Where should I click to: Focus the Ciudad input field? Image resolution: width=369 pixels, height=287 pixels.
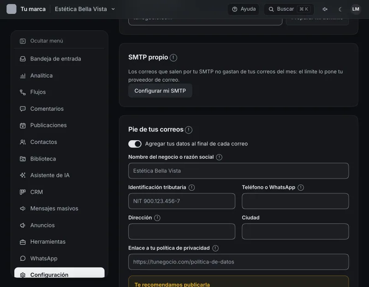[295, 232]
